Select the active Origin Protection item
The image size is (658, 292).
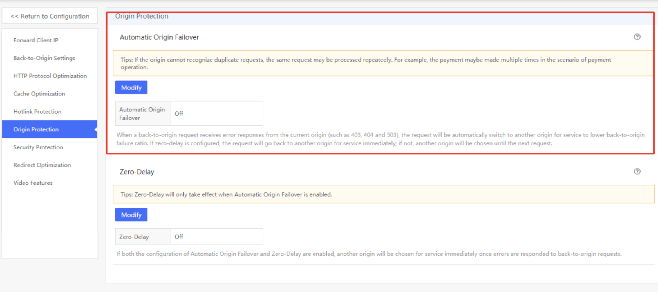50,129
